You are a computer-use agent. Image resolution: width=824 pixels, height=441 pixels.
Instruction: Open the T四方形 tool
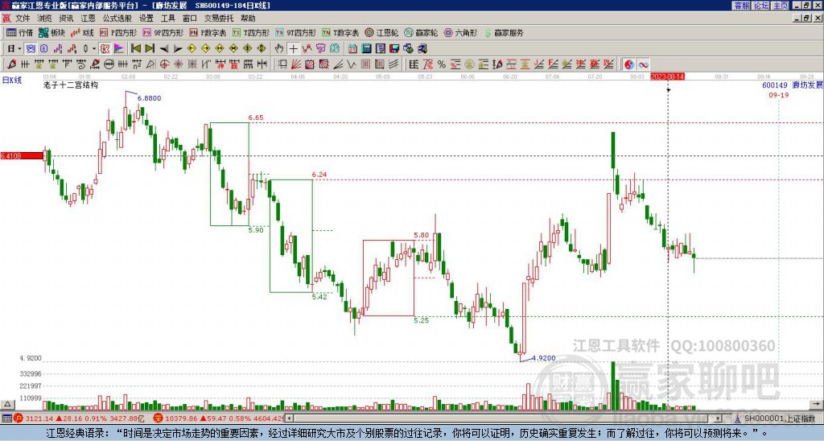coord(251,32)
